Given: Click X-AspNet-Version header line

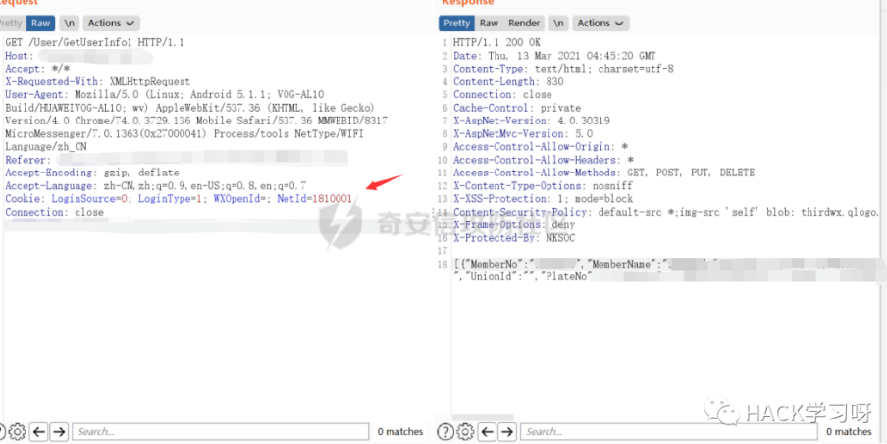Looking at the screenshot, I should pyautogui.click(x=531, y=121).
